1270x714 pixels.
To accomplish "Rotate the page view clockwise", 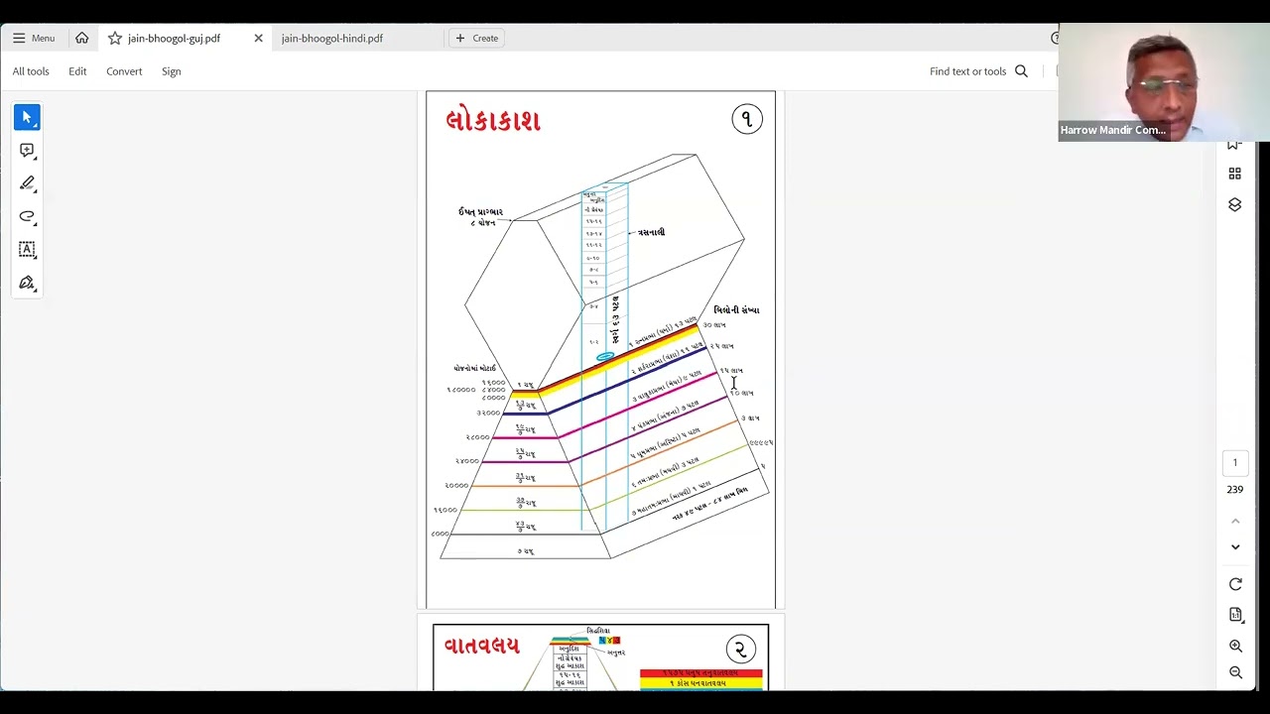I will click(1235, 584).
